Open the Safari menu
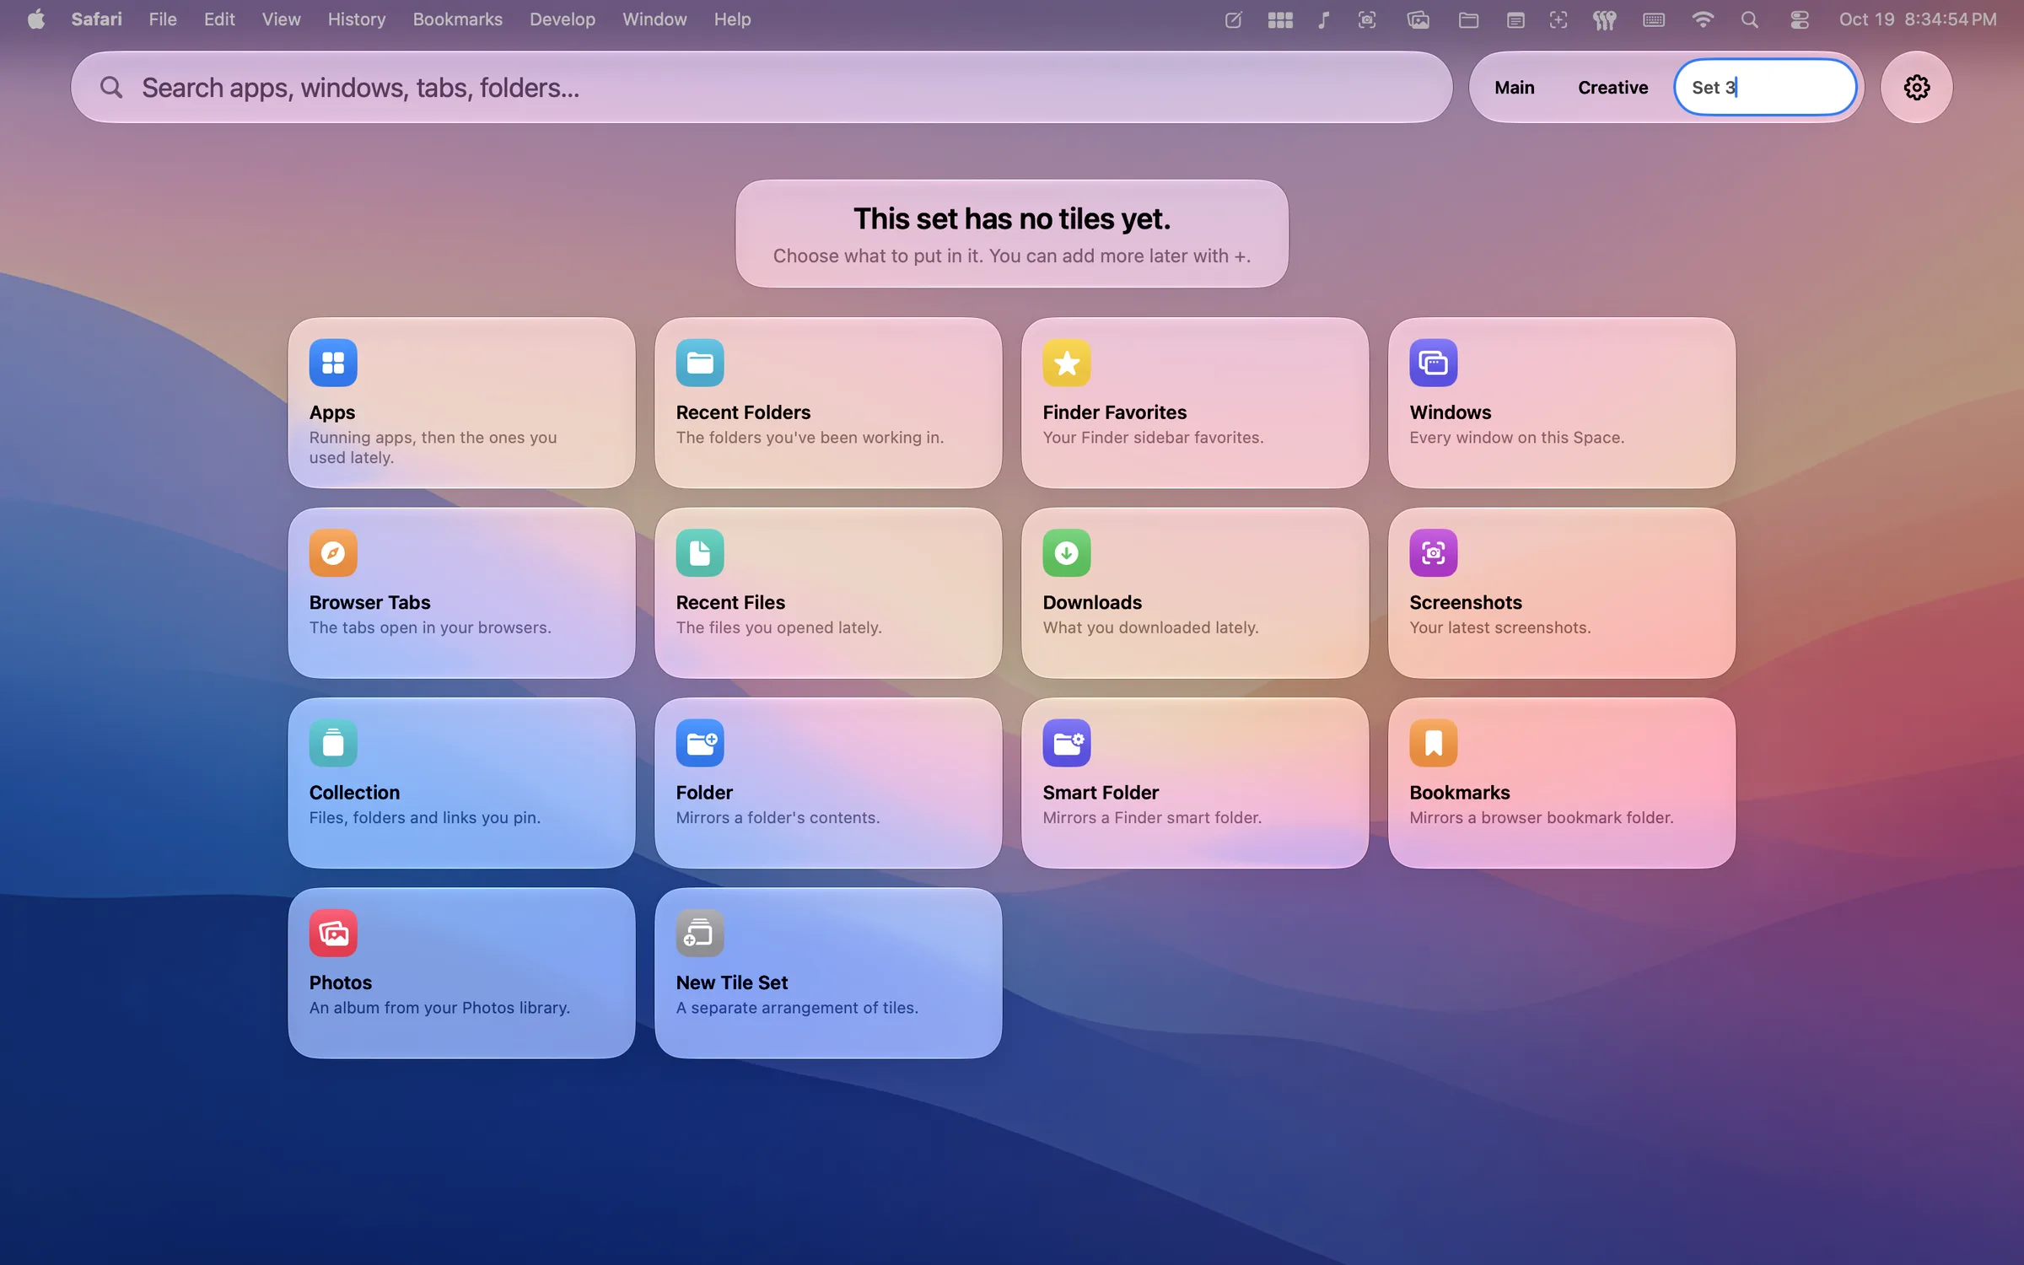The height and width of the screenshot is (1265, 2024). 96,19
